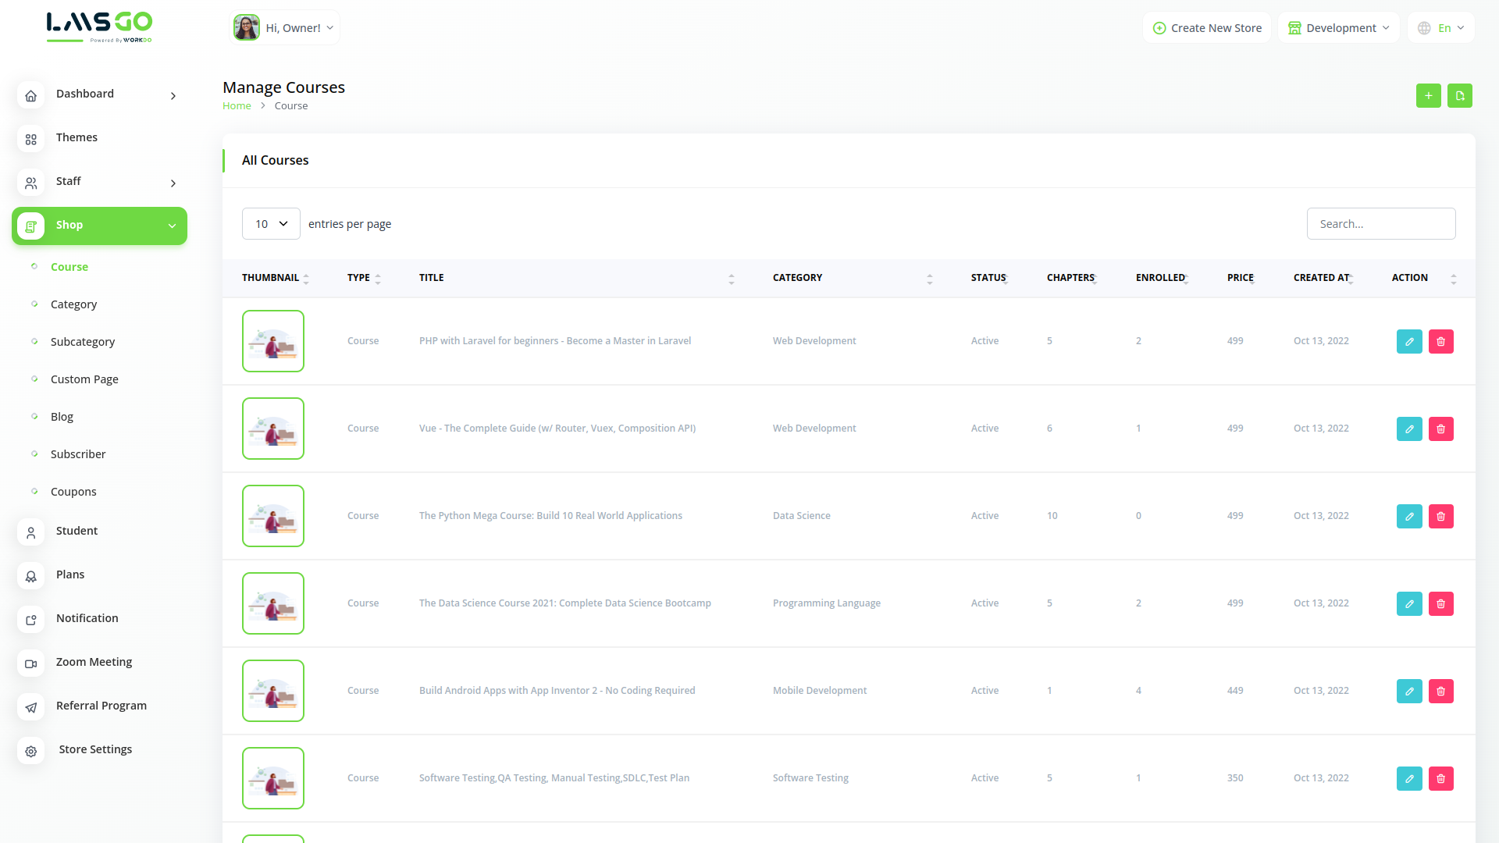Screen dimensions: 1499x843
Task: Open the entries per page dropdown
Action: click(x=271, y=224)
